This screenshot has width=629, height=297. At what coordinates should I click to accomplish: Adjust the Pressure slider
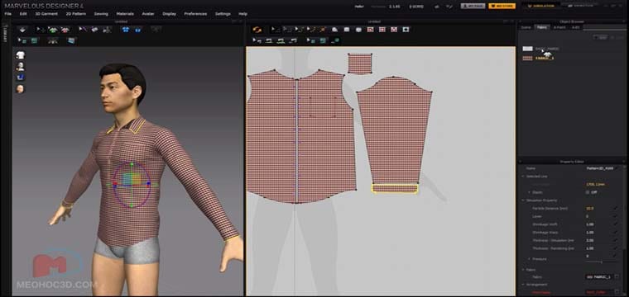click(x=602, y=262)
